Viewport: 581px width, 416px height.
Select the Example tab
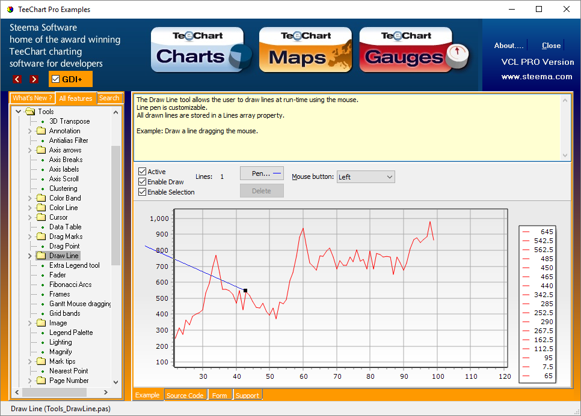147,395
